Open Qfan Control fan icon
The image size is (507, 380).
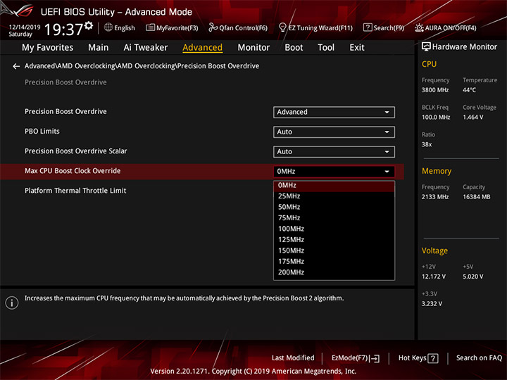(x=213, y=27)
